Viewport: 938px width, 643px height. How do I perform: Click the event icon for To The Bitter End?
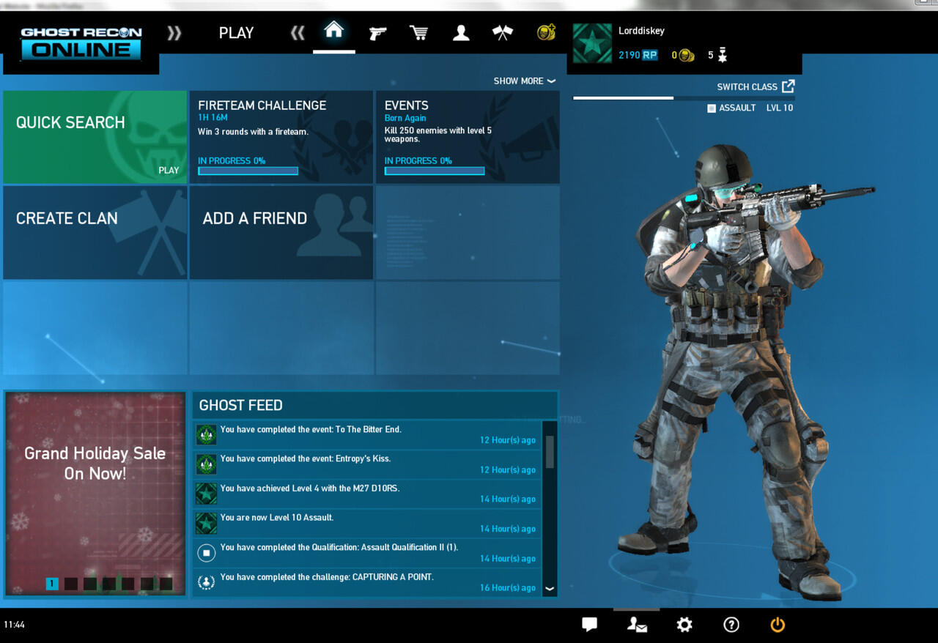206,435
